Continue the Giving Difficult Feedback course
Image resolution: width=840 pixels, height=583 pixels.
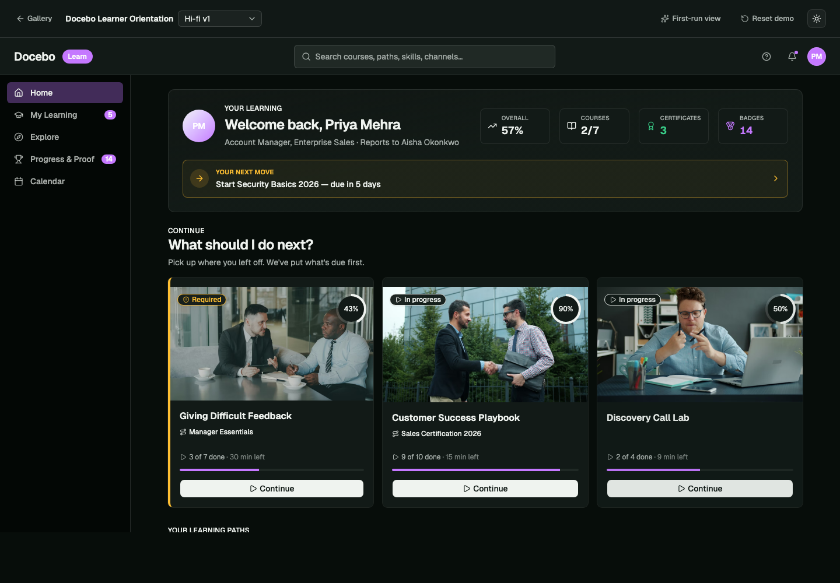click(272, 489)
